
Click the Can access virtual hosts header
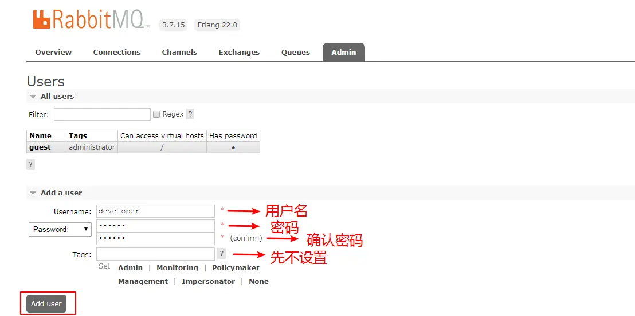(x=162, y=135)
